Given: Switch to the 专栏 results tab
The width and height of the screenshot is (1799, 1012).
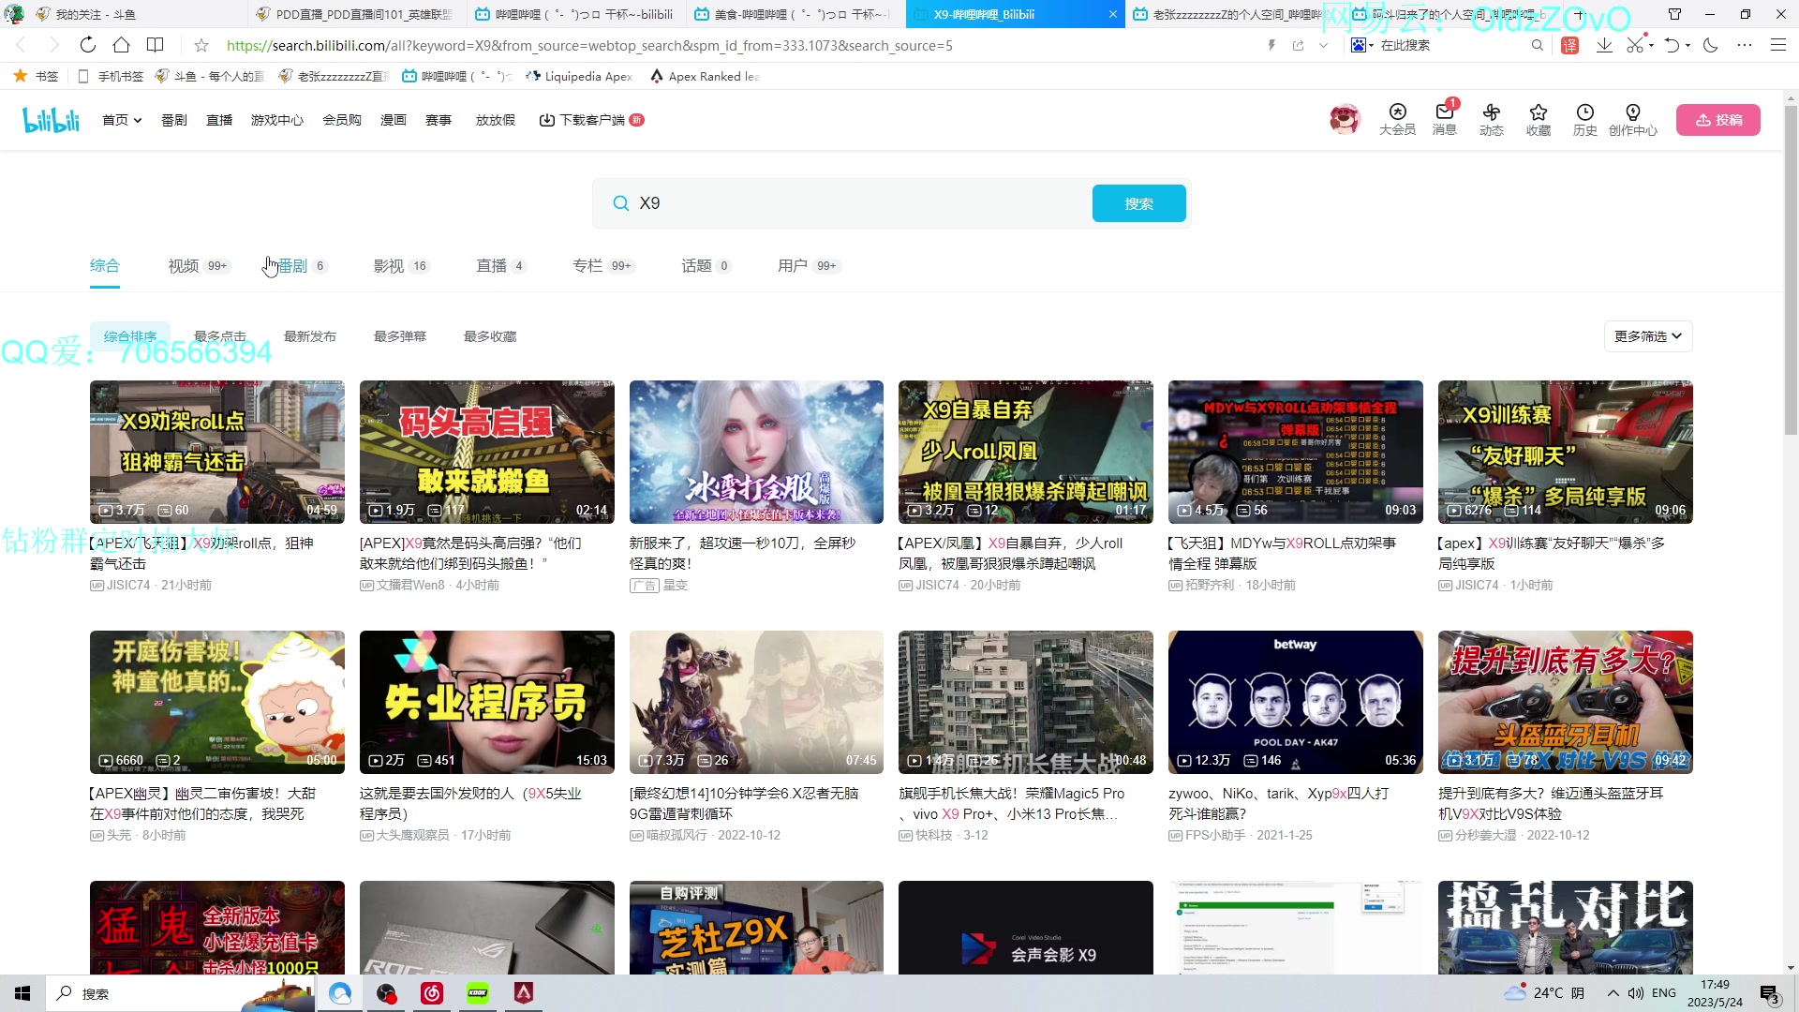Looking at the screenshot, I should click(x=603, y=266).
